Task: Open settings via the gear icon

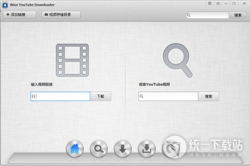Action: point(210,3)
